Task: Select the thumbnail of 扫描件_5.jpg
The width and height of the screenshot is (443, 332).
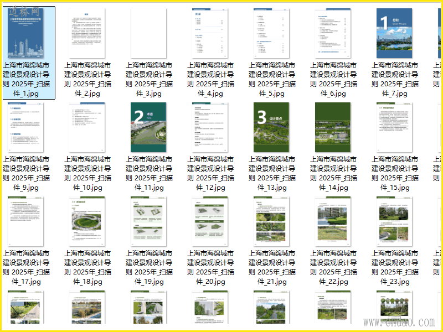Action: click(x=271, y=33)
